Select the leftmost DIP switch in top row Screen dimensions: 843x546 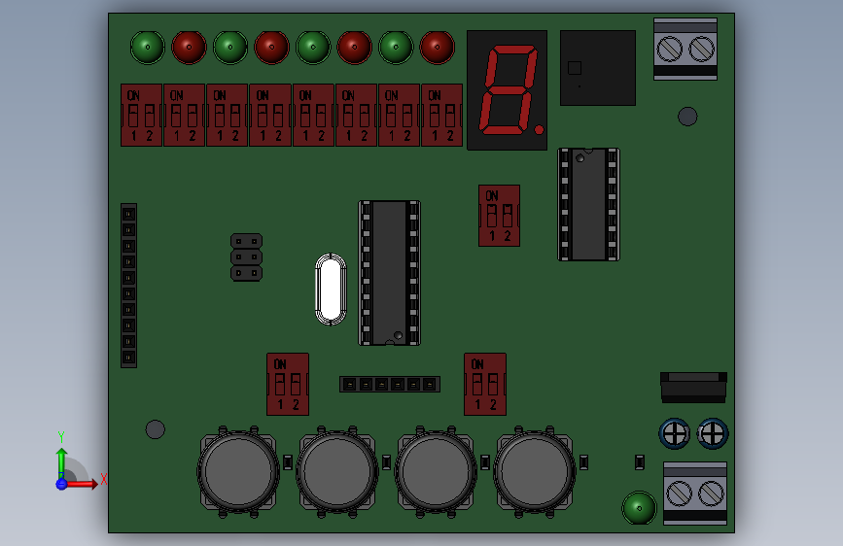[141, 115]
